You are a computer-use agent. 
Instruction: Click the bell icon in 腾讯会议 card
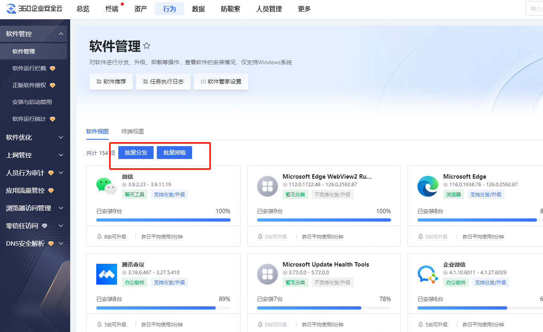click(x=99, y=324)
